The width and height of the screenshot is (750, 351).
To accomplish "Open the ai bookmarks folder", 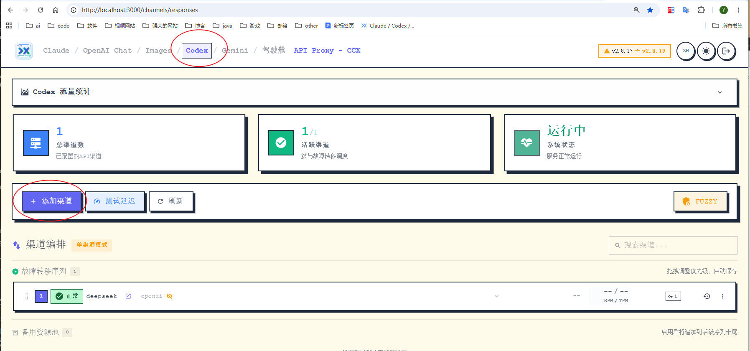I will pyautogui.click(x=33, y=25).
